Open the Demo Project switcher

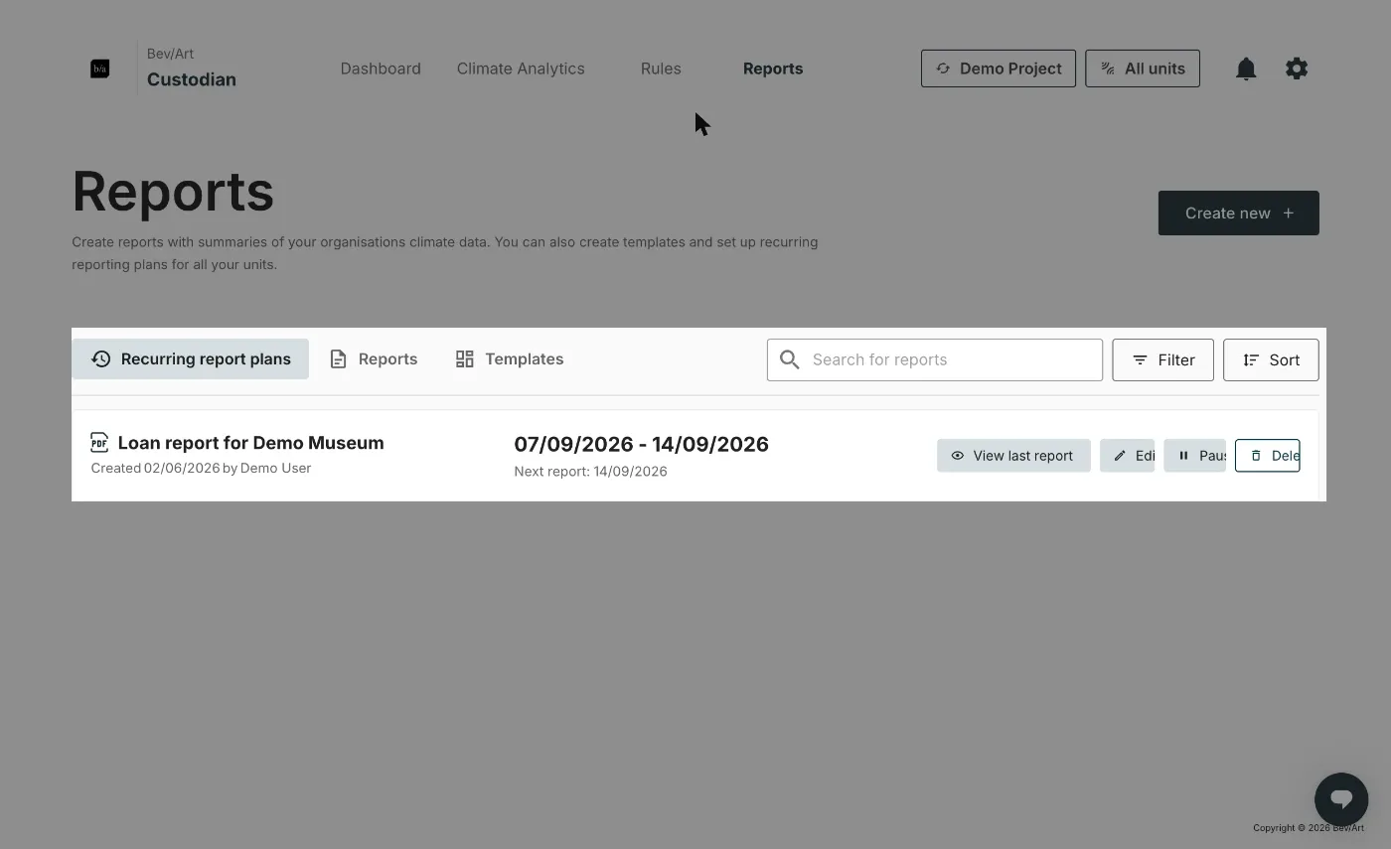tap(999, 69)
